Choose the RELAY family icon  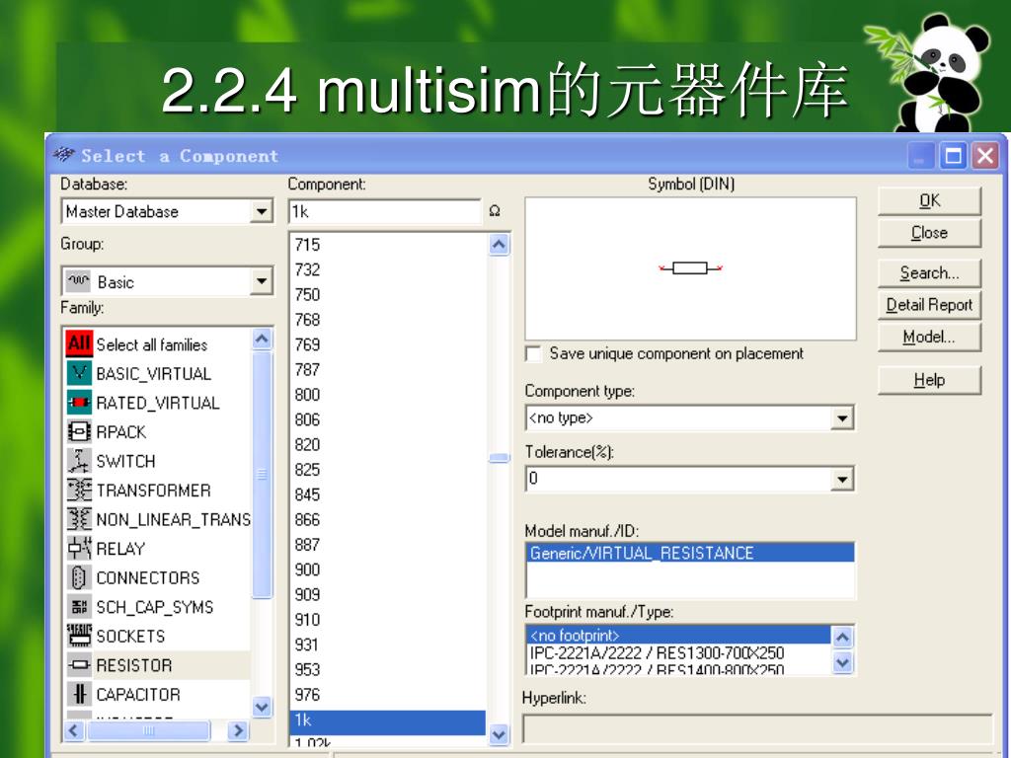coord(79,549)
